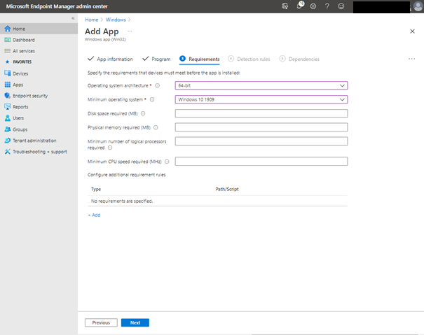
Task: Click the Home house icon in sidebar
Action: point(8,29)
